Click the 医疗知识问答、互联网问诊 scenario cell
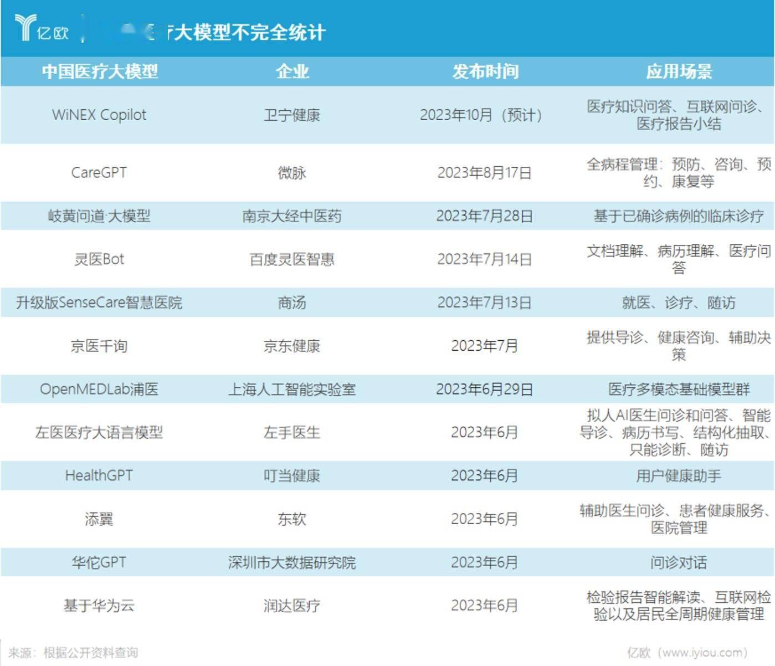Viewport: 775px width, 666px height. click(679, 115)
